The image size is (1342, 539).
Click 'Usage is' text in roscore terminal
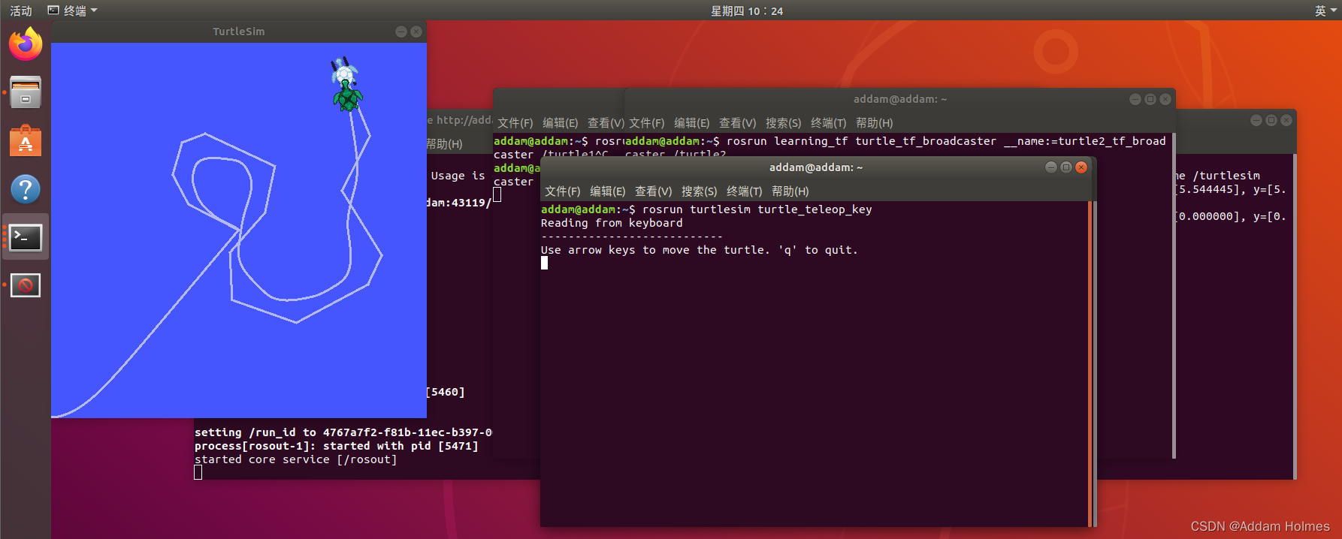click(x=458, y=176)
